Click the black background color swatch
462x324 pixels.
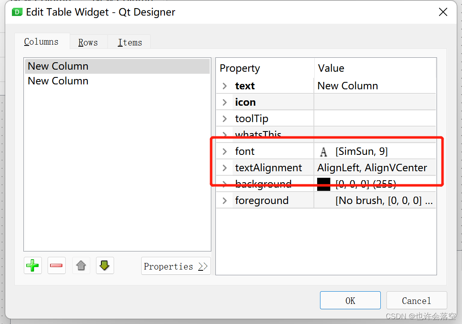[324, 184]
